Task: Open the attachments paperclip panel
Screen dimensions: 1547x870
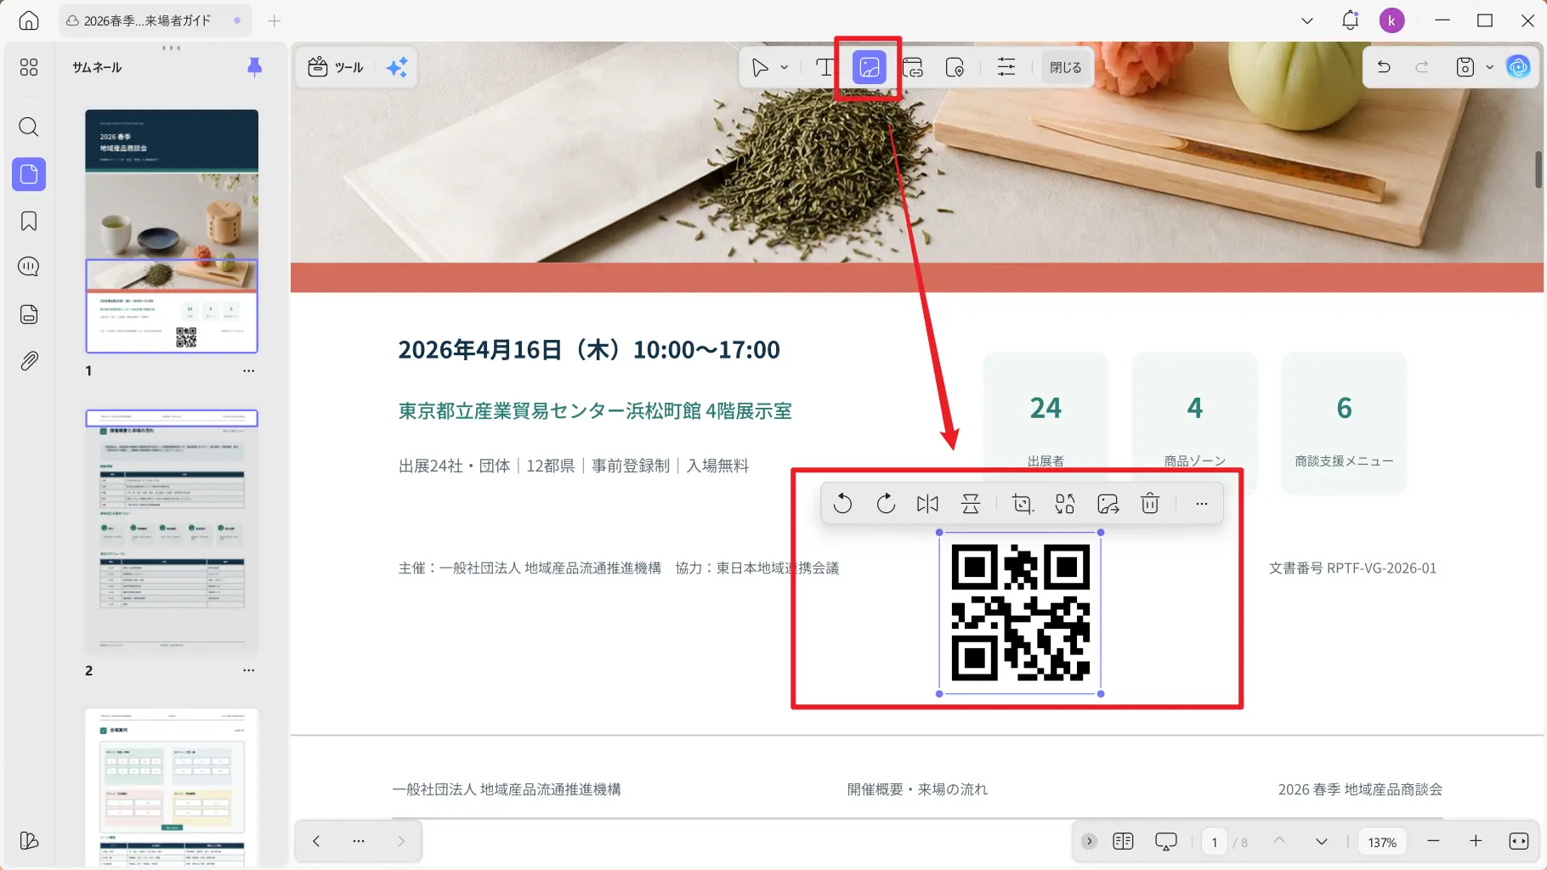Action: 29,361
